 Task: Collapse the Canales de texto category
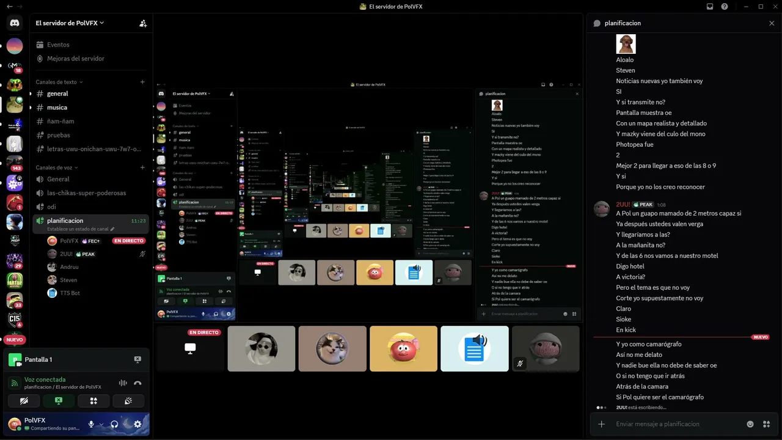pos(59,82)
